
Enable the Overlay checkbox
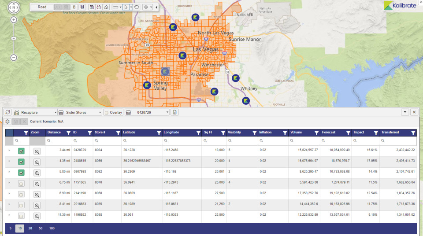[107, 112]
